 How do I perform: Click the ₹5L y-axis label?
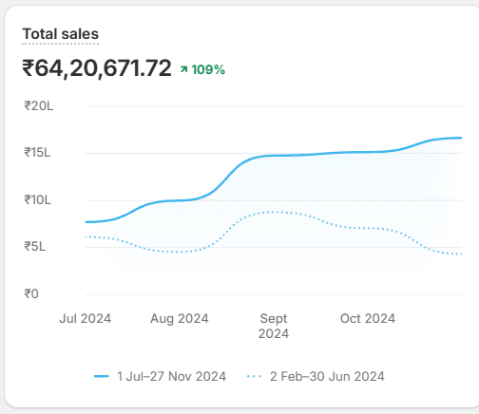35,246
